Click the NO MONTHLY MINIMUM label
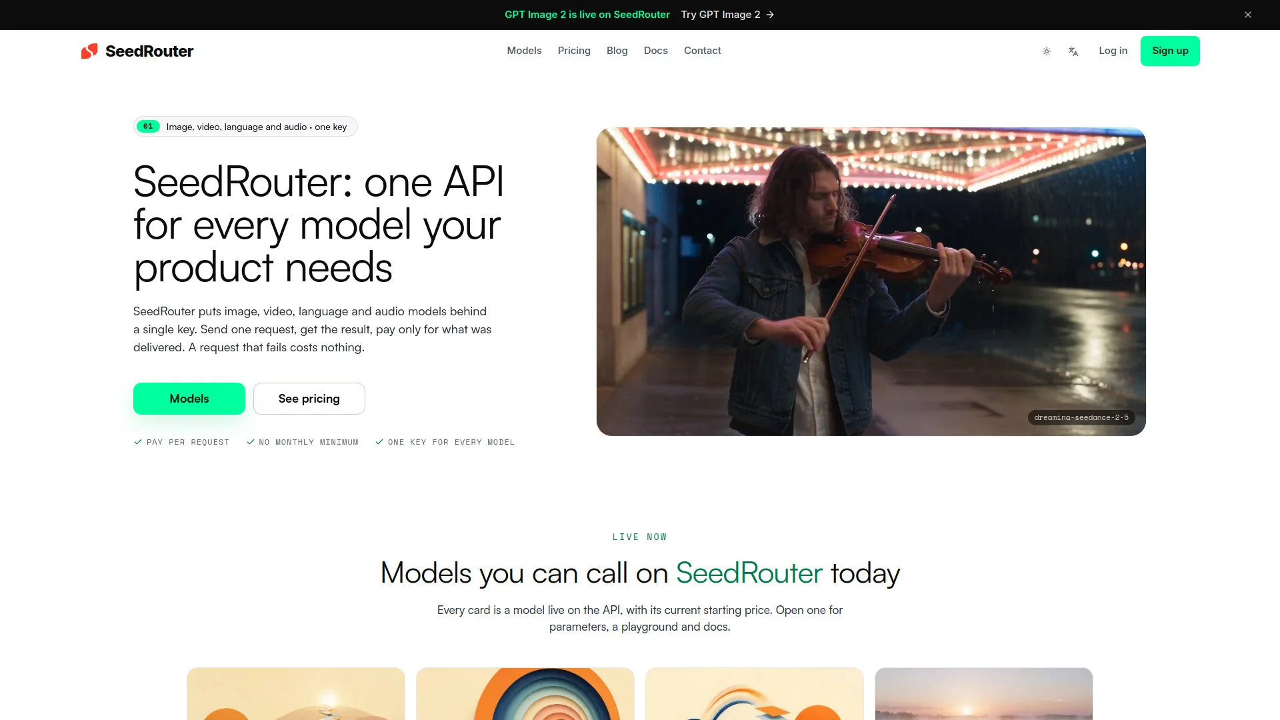The width and height of the screenshot is (1280, 720). tap(303, 442)
